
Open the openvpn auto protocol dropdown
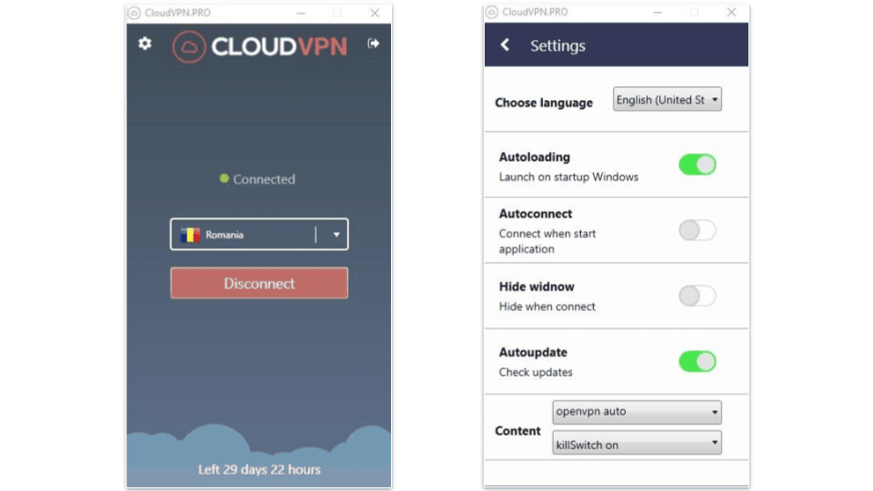[637, 412]
